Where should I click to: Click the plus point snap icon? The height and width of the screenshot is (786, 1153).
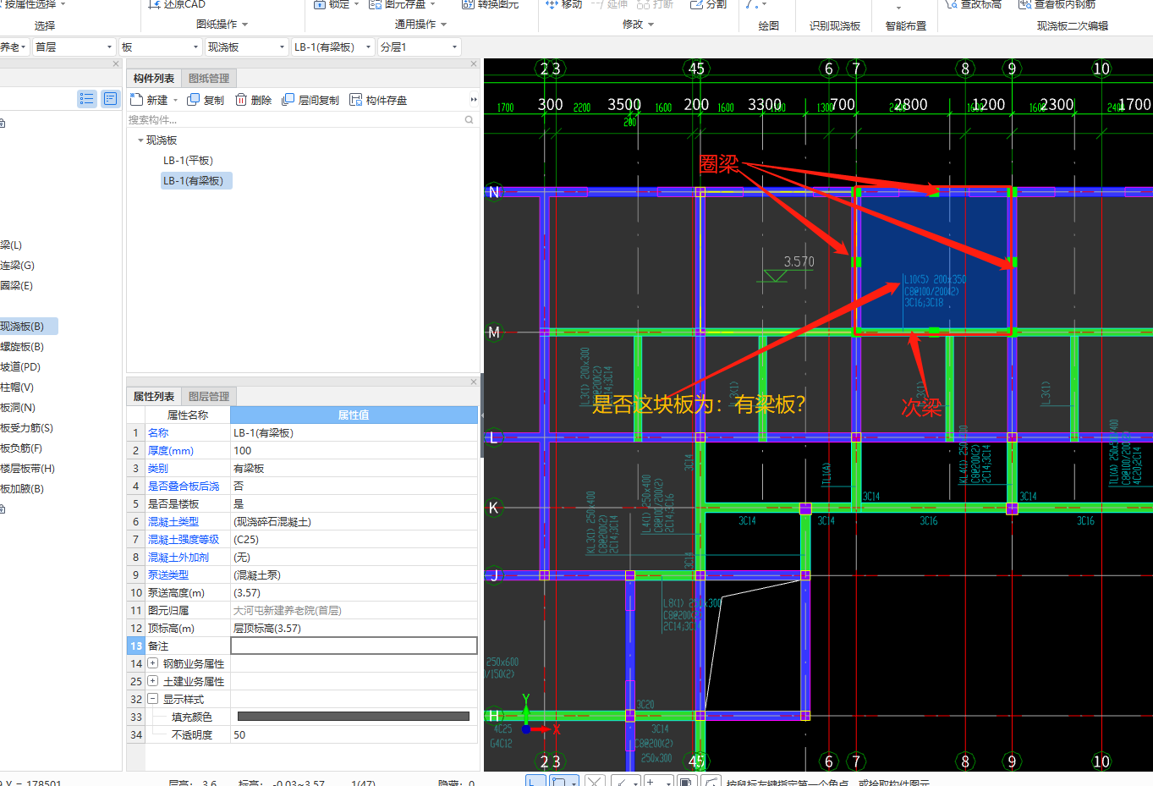pyautogui.click(x=656, y=782)
